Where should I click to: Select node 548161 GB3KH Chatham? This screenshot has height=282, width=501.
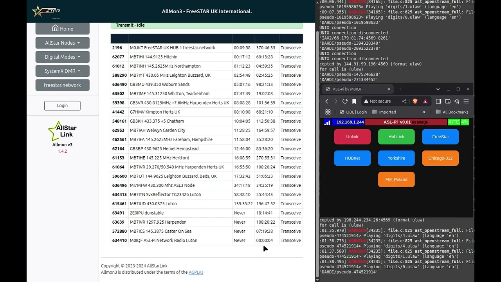[x=207, y=121]
